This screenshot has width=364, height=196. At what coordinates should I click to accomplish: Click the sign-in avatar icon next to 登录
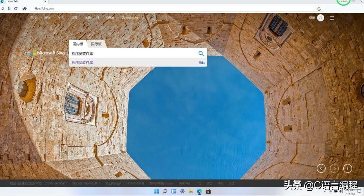(320, 18)
